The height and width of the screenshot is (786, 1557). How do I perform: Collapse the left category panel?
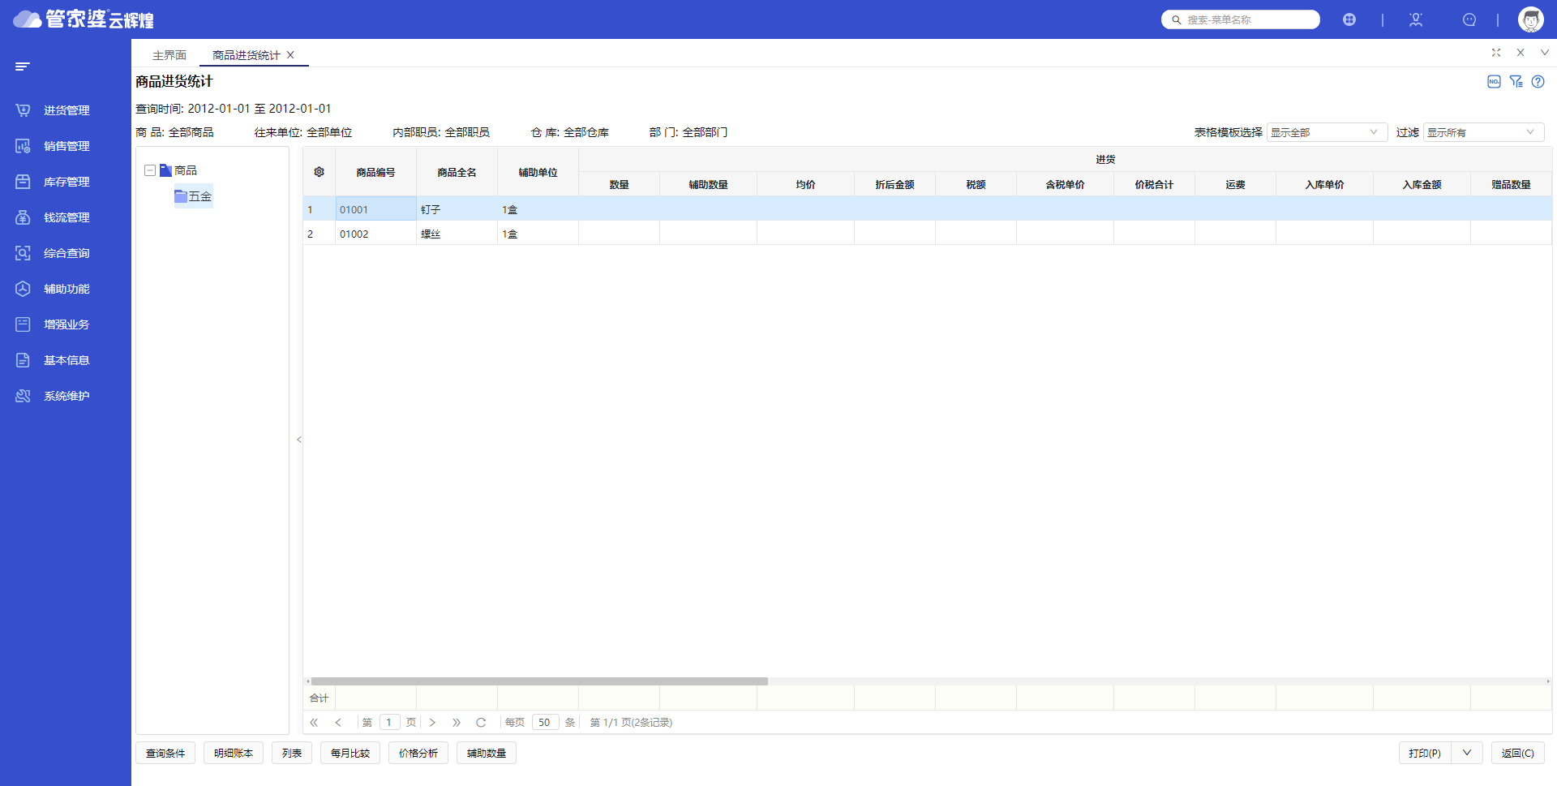(x=299, y=440)
